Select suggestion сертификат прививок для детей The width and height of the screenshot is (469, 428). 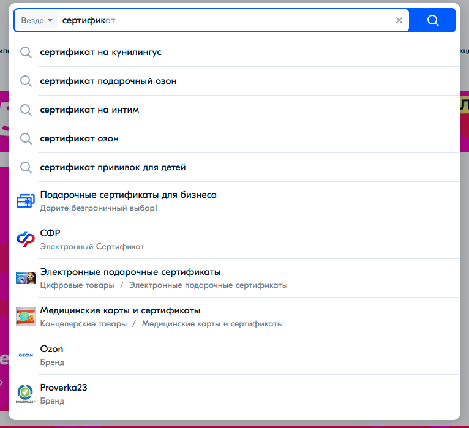click(234, 167)
